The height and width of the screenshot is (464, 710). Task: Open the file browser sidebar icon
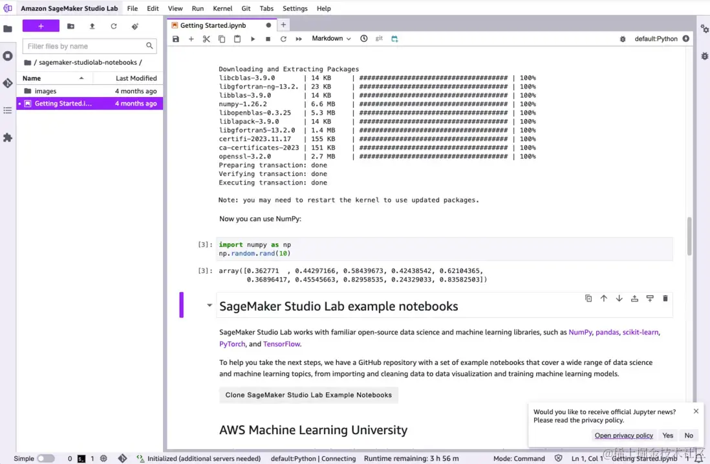point(8,28)
